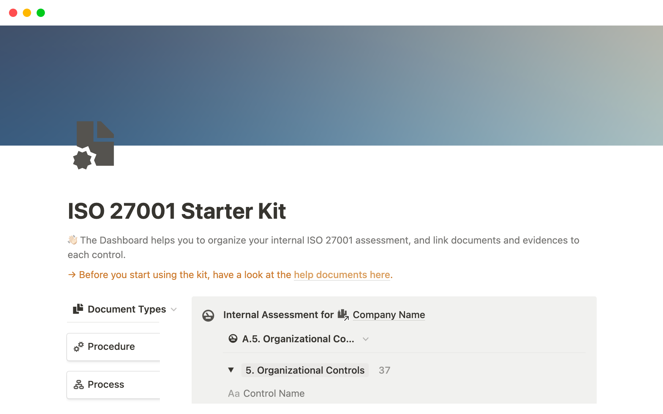The height and width of the screenshot is (414, 663).
Task: Click the gauge icon beside Internal Assessment
Action: (x=208, y=315)
